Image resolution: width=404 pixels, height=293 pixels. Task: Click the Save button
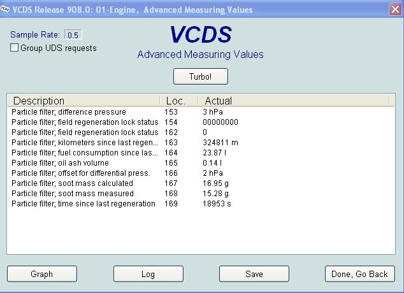[x=254, y=274]
